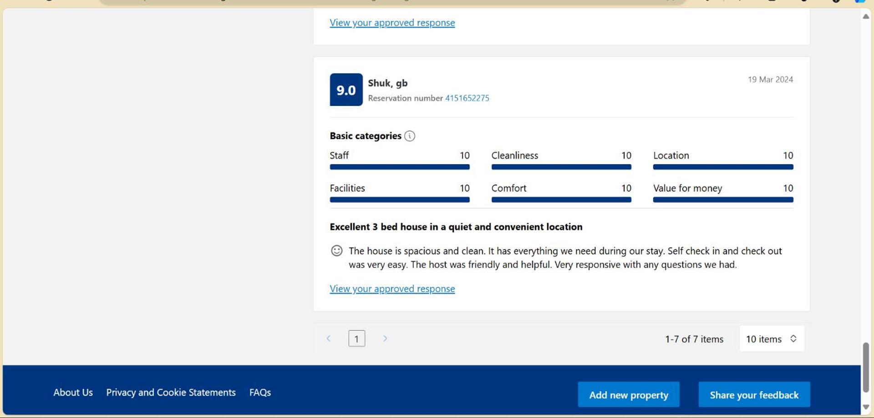Click the 9.0 review score badge
This screenshot has height=418, width=874.
346,90
